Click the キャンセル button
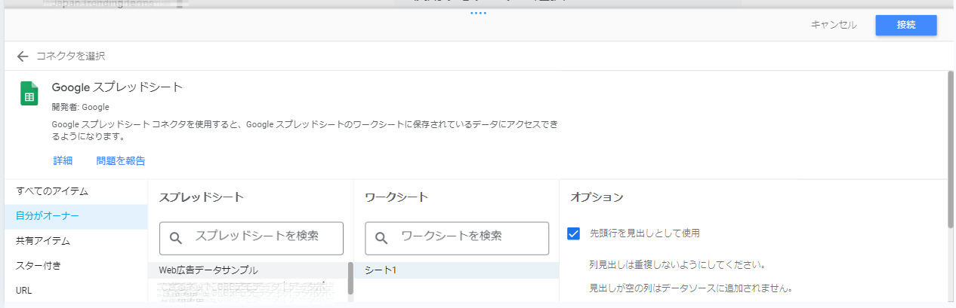The width and height of the screenshot is (956, 308). pos(834,25)
